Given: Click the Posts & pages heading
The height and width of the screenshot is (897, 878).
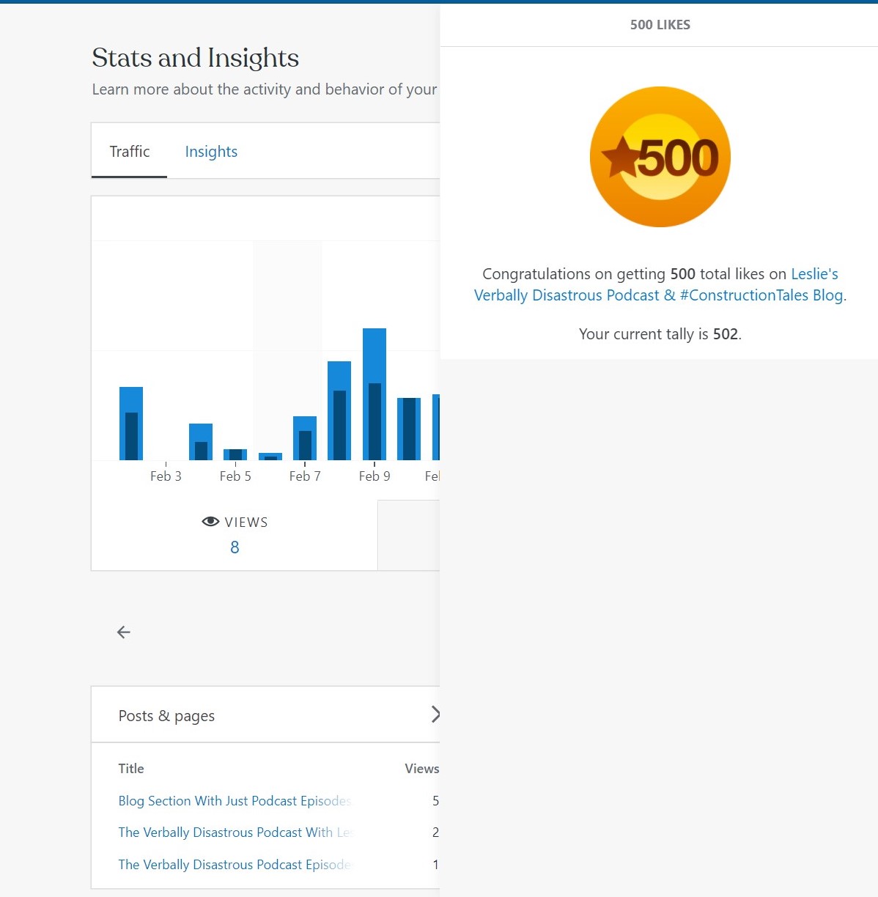Looking at the screenshot, I should 166,716.
